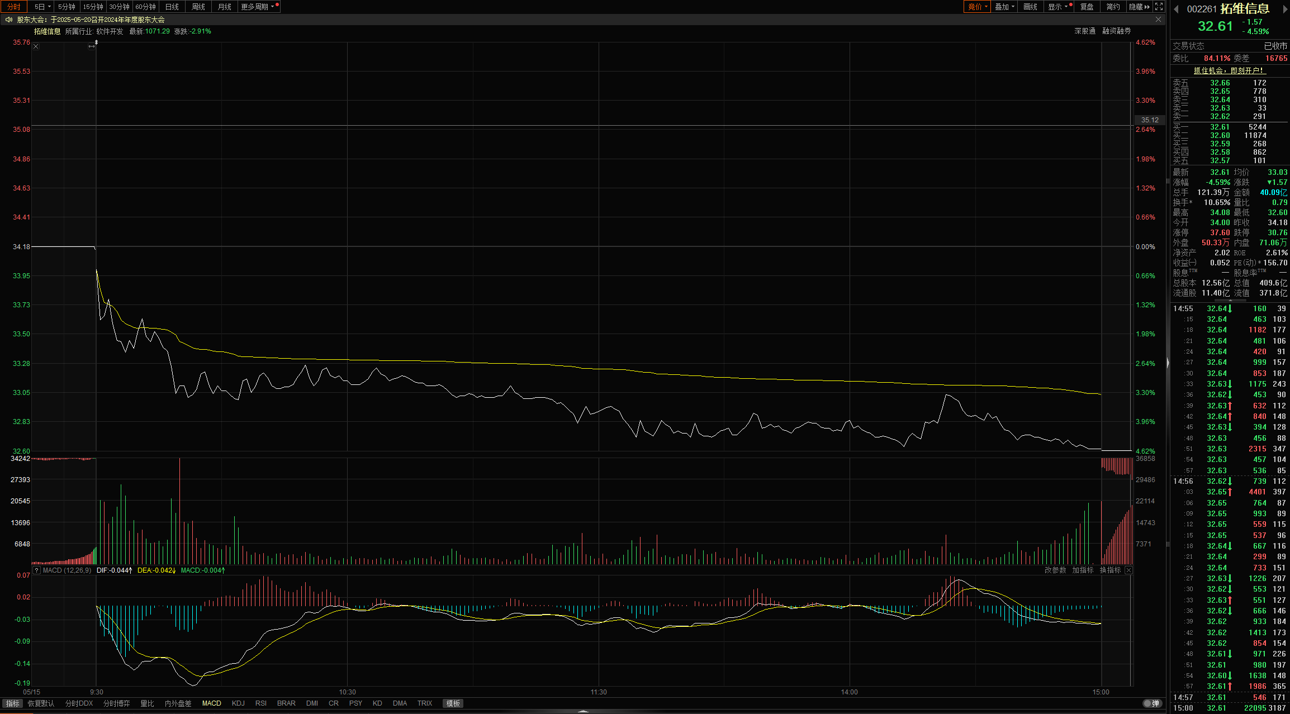
Task: Select the 画线 drawing tool
Action: point(1031,7)
